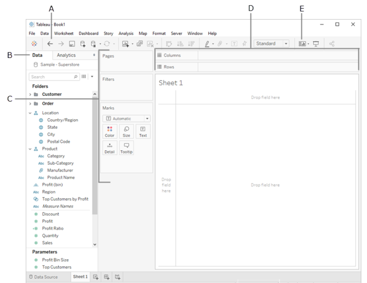This screenshot has width=367, height=283.
Task: Open the Server menu
Action: pos(176,34)
